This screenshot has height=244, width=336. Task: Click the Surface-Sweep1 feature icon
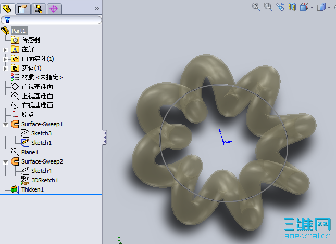point(15,124)
